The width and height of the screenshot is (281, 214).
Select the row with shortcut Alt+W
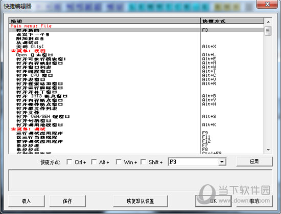136,68
